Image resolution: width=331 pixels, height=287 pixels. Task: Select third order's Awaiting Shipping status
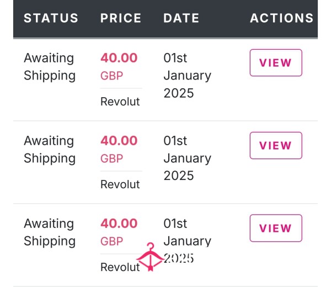click(50, 232)
